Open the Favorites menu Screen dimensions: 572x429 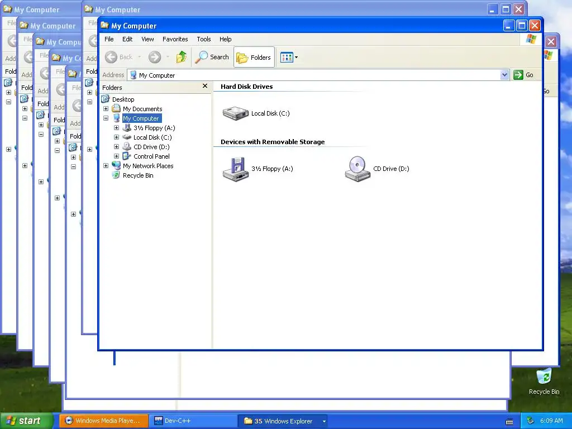point(175,39)
